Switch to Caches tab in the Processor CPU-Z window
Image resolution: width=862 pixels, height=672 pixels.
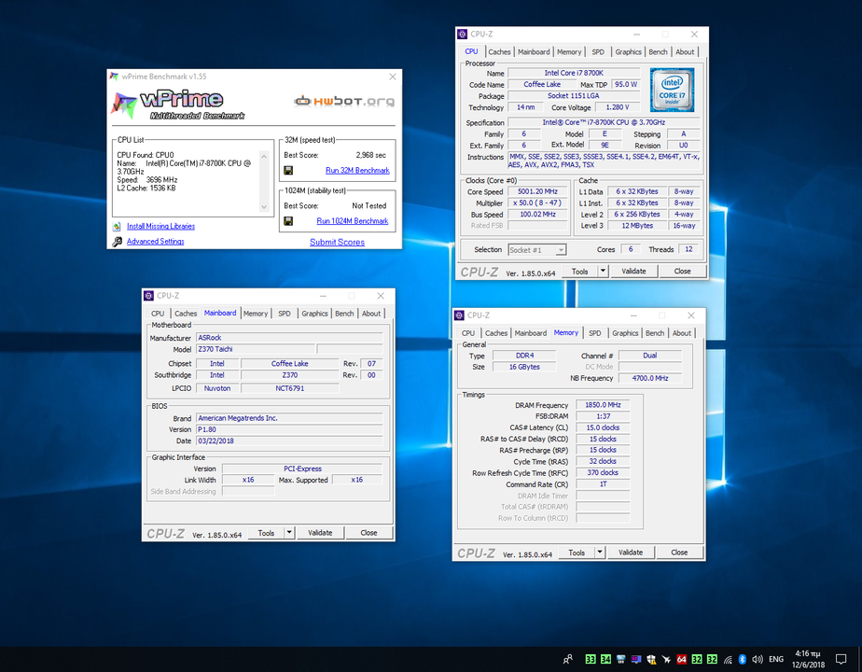point(499,52)
